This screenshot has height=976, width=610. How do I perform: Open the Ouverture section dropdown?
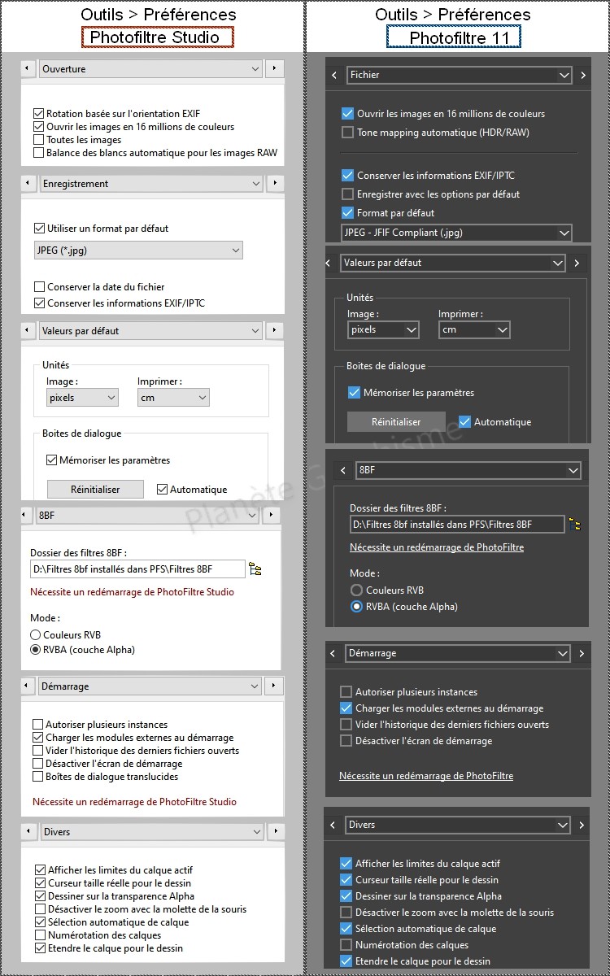[x=150, y=69]
